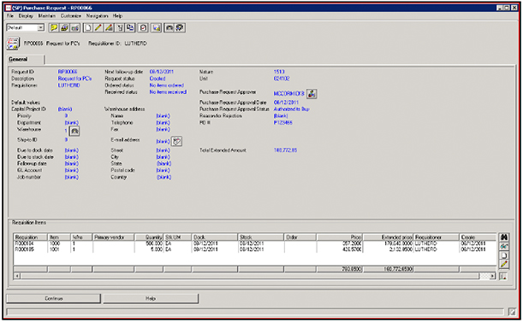Click the pencil icon beside the grid
Screen dimensions: 523x322
pyautogui.click(x=503, y=265)
